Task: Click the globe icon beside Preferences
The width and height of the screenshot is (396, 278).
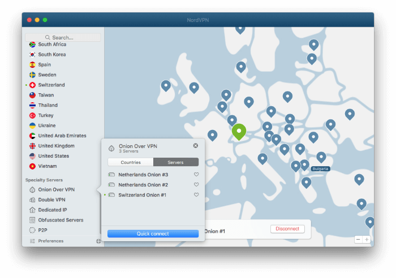Action: click(x=98, y=241)
